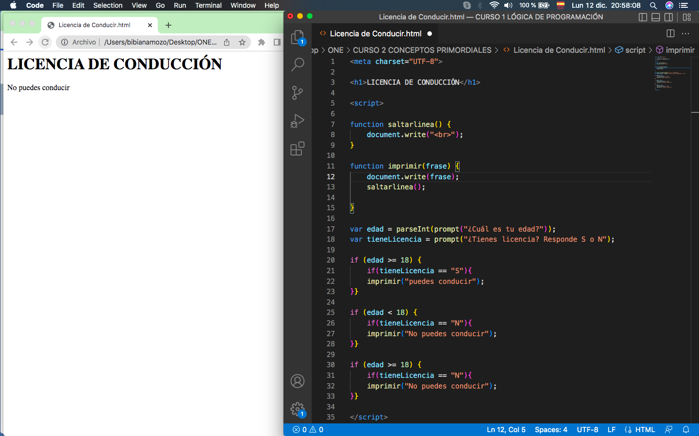Screen dimensions: 699x436
Task: Change indentation via Spaces: 4
Action: [551, 430]
